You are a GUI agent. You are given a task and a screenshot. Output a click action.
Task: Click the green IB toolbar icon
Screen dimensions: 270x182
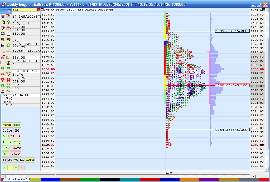[x=8, y=68]
